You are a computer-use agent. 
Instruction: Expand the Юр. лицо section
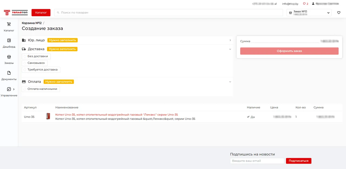click(230, 40)
